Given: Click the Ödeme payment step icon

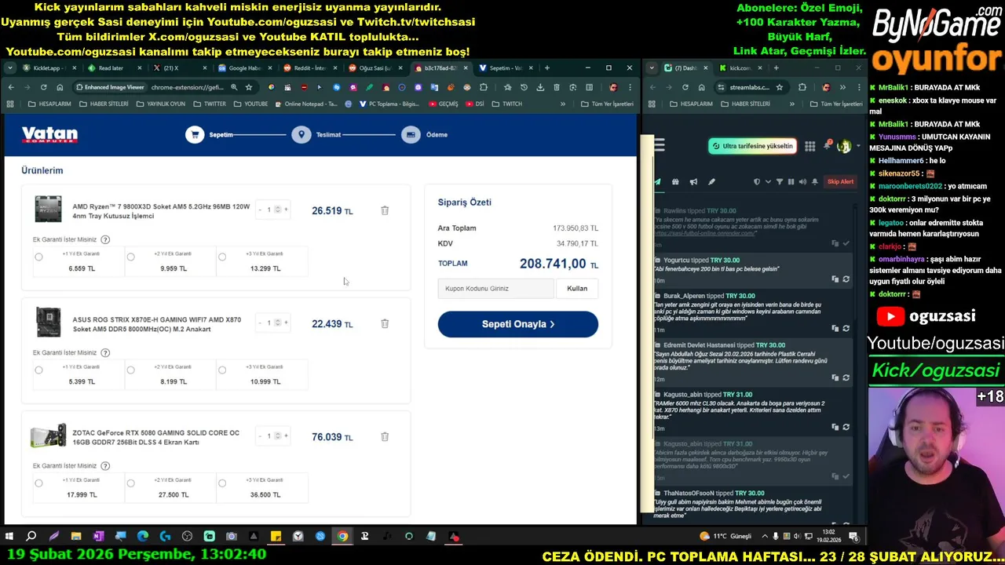Looking at the screenshot, I should pyautogui.click(x=411, y=135).
